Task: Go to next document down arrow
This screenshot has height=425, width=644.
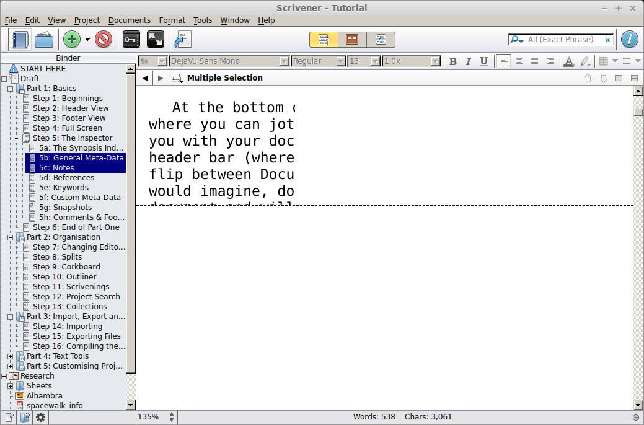Action: [603, 78]
